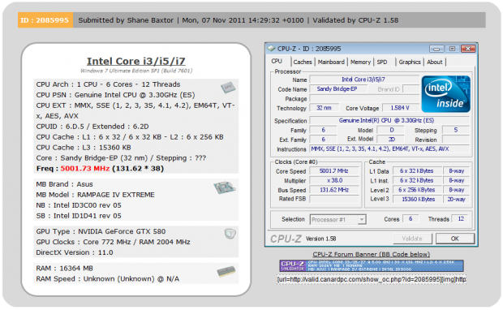Click the CPU PSN Genuine Intel CPU line
This screenshot has width=503, height=310.
pyautogui.click(x=115, y=95)
